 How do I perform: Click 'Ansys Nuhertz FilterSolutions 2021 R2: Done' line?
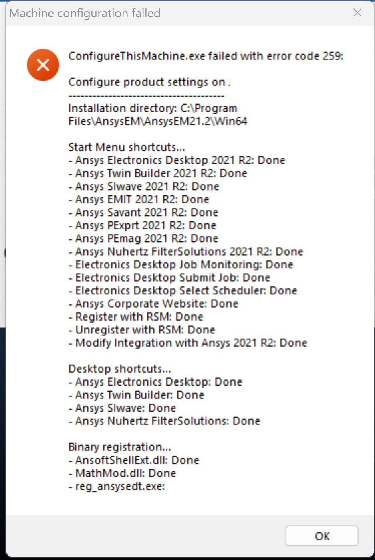click(x=186, y=252)
